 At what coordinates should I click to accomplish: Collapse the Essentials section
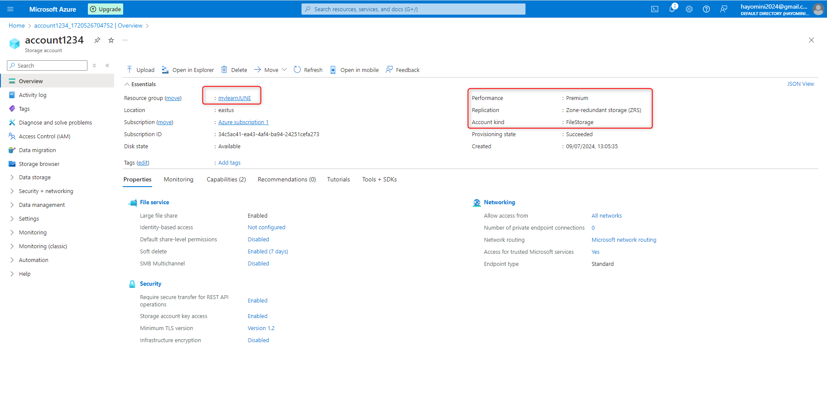tap(127, 84)
